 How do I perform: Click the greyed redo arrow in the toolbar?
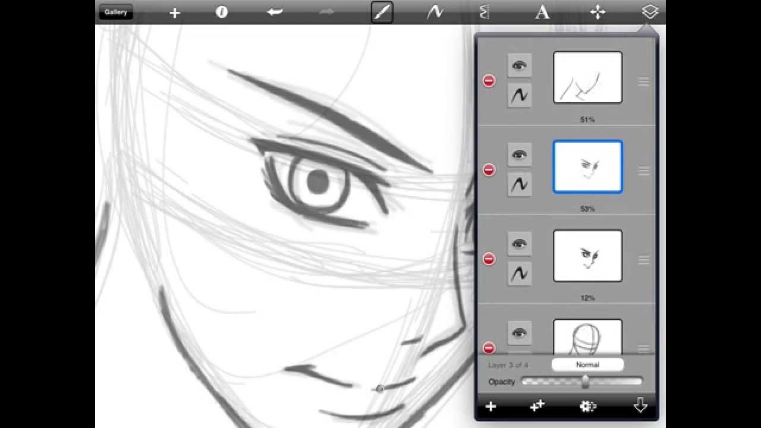(326, 12)
